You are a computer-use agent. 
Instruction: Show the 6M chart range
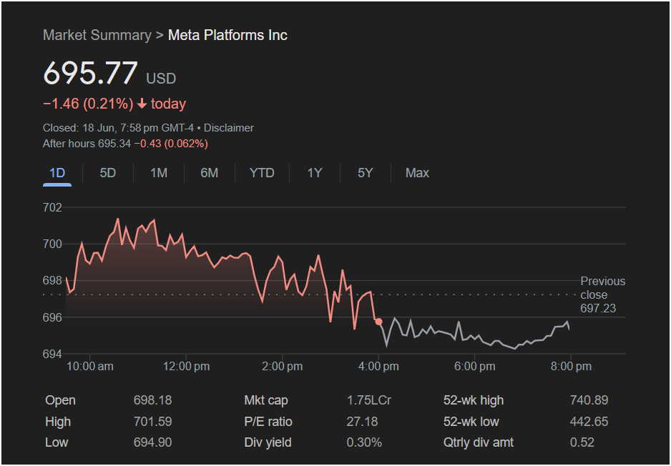(x=210, y=173)
